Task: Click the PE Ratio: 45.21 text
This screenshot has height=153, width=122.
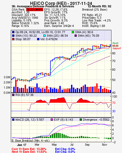Action: tap(92, 15)
